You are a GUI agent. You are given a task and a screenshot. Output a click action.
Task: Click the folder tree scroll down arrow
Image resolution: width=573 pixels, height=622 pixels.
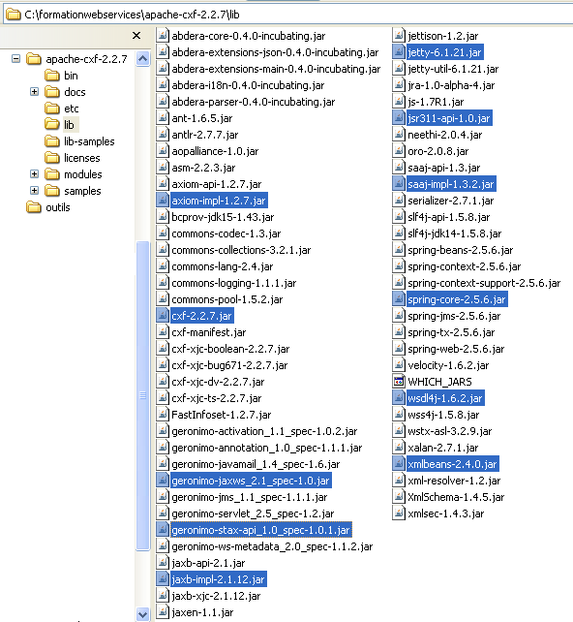click(142, 614)
